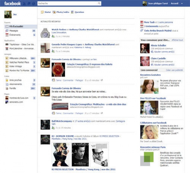
Task: Click Créer une publicité link
Action: point(174,70)
